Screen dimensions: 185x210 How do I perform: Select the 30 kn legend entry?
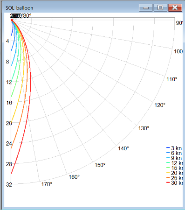tap(174, 183)
